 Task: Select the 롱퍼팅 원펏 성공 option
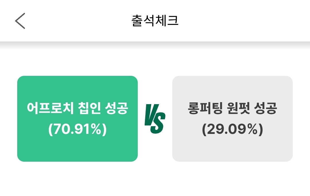[232, 119]
